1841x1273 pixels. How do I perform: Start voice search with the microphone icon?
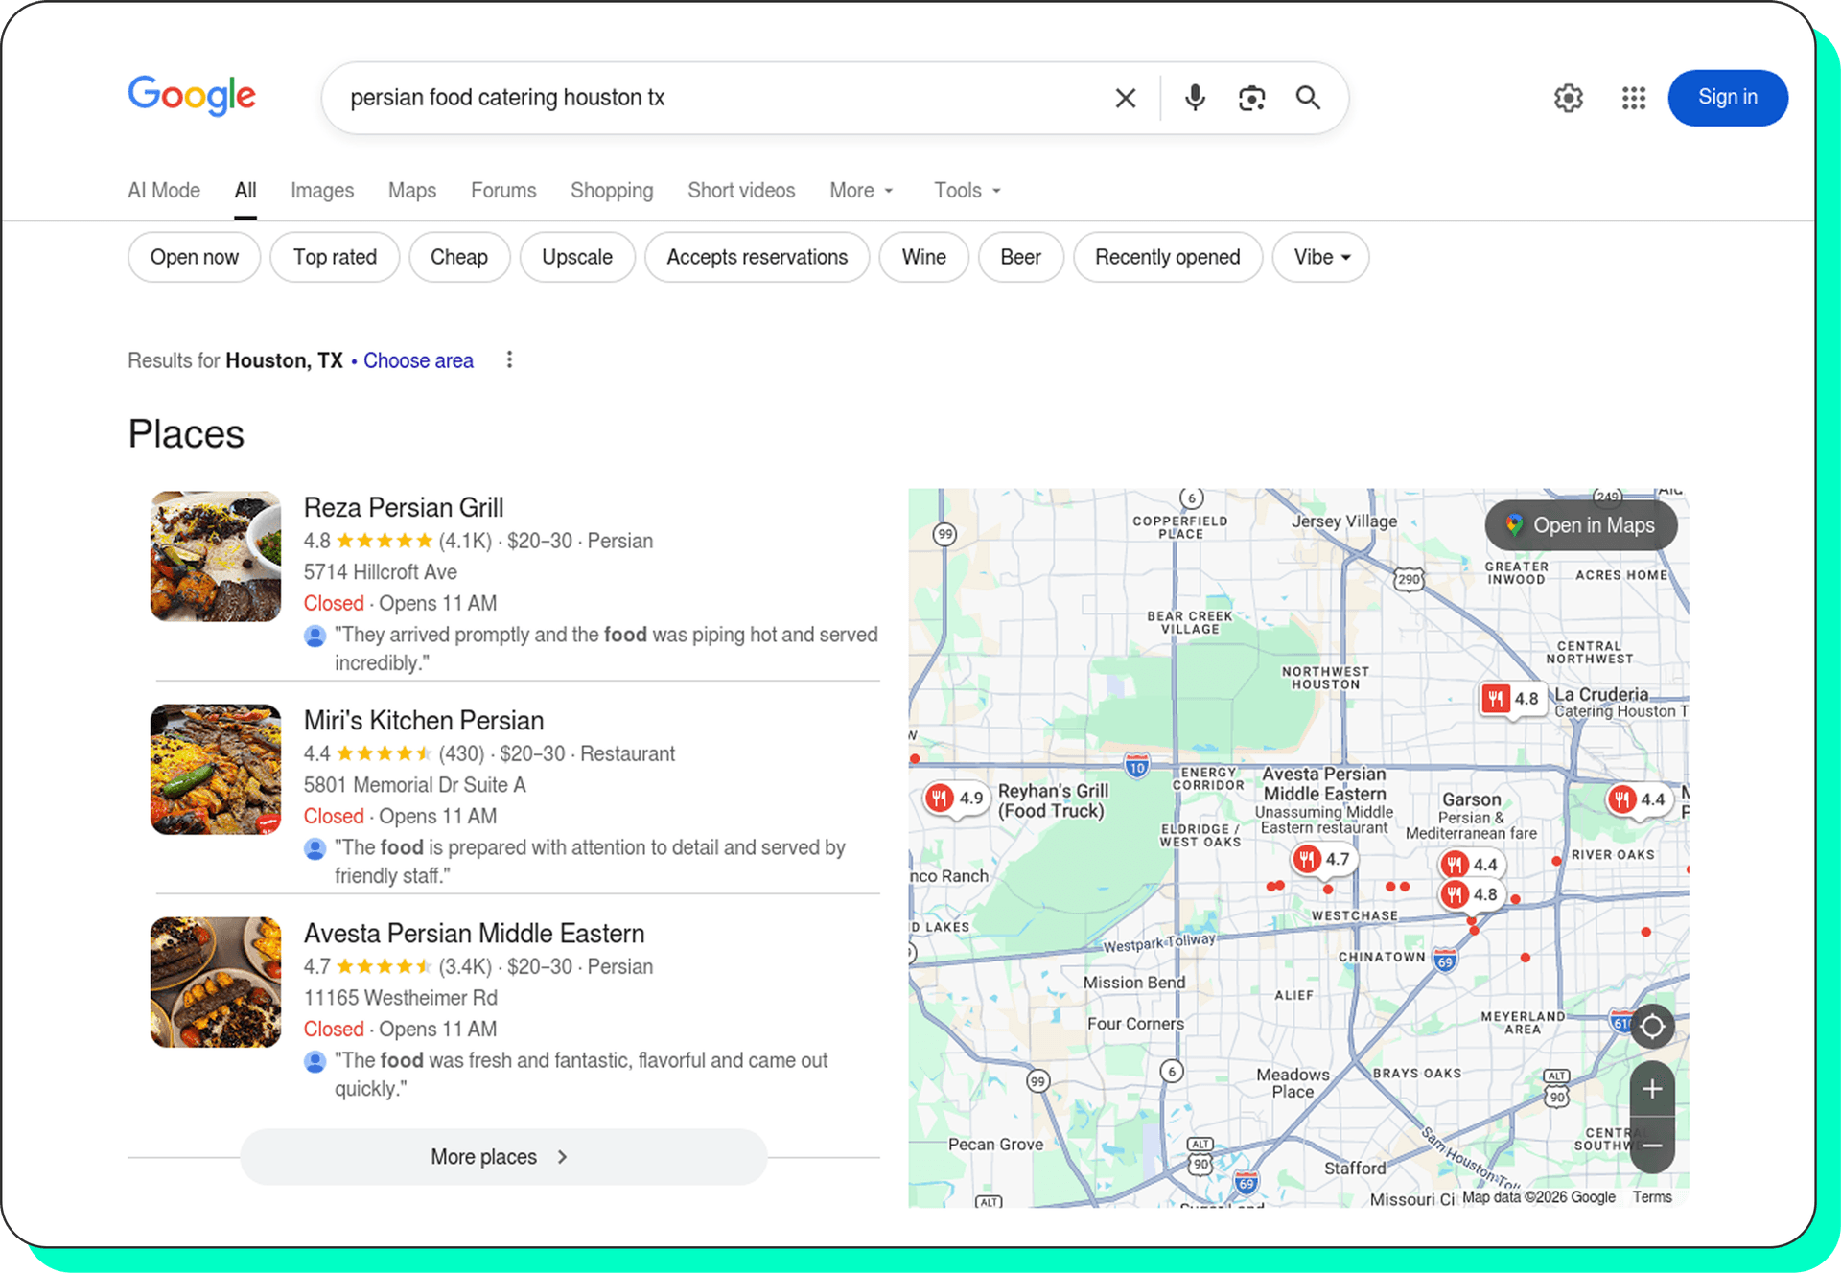pyautogui.click(x=1195, y=98)
